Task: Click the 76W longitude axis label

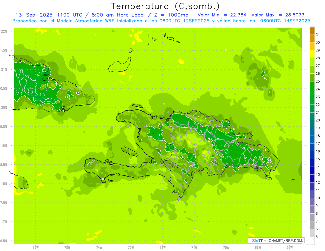Action: [35, 247]
